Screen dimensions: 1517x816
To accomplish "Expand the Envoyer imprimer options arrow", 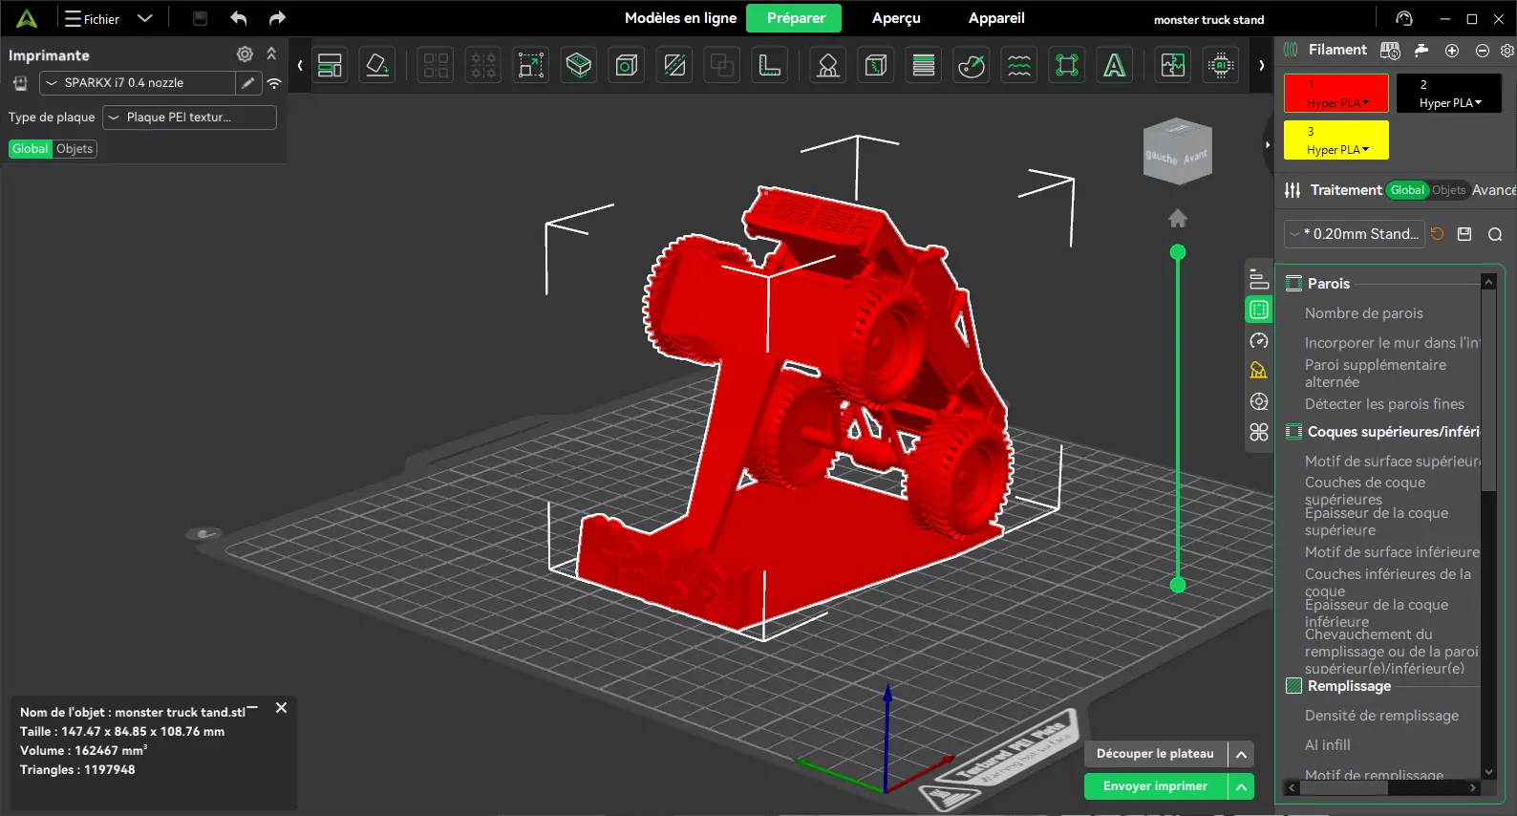I will pos(1241,786).
